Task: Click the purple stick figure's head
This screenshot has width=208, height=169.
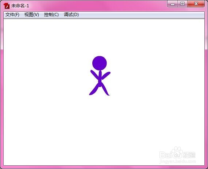Action: 100,63
